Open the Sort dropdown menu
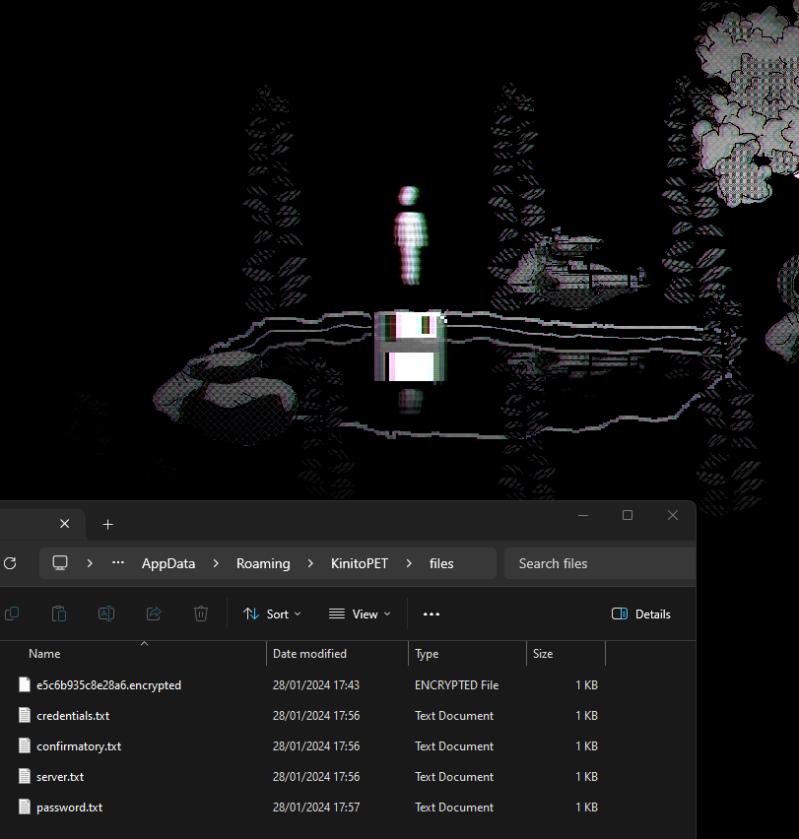Viewport: 799px width, 839px height. (x=272, y=613)
